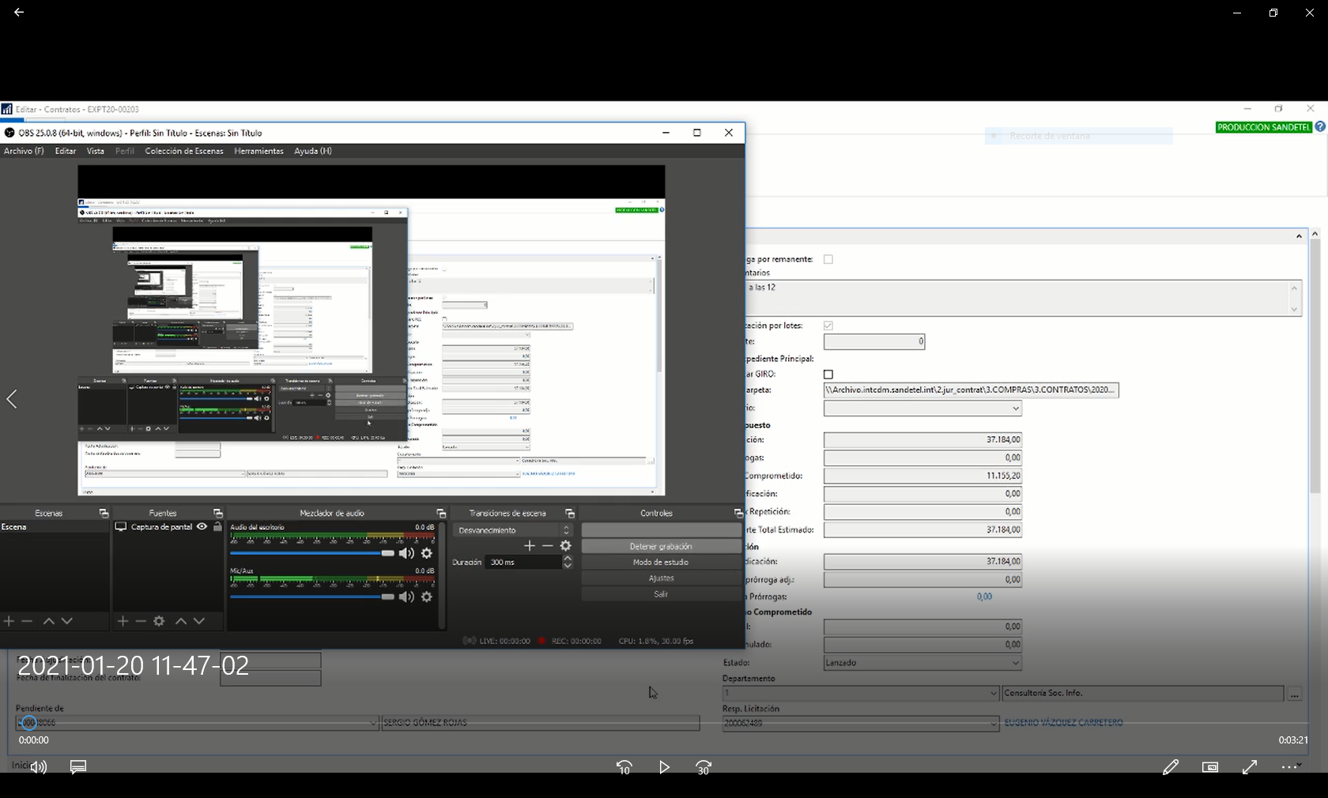Skip back 10 seconds
Viewport: 1328px width, 798px height.
pyautogui.click(x=624, y=767)
